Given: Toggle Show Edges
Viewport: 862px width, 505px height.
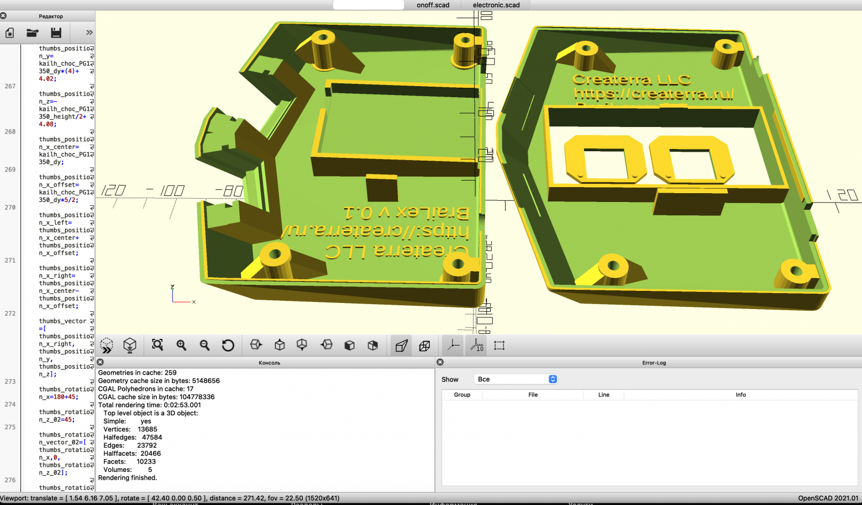Looking at the screenshot, I should (500, 345).
